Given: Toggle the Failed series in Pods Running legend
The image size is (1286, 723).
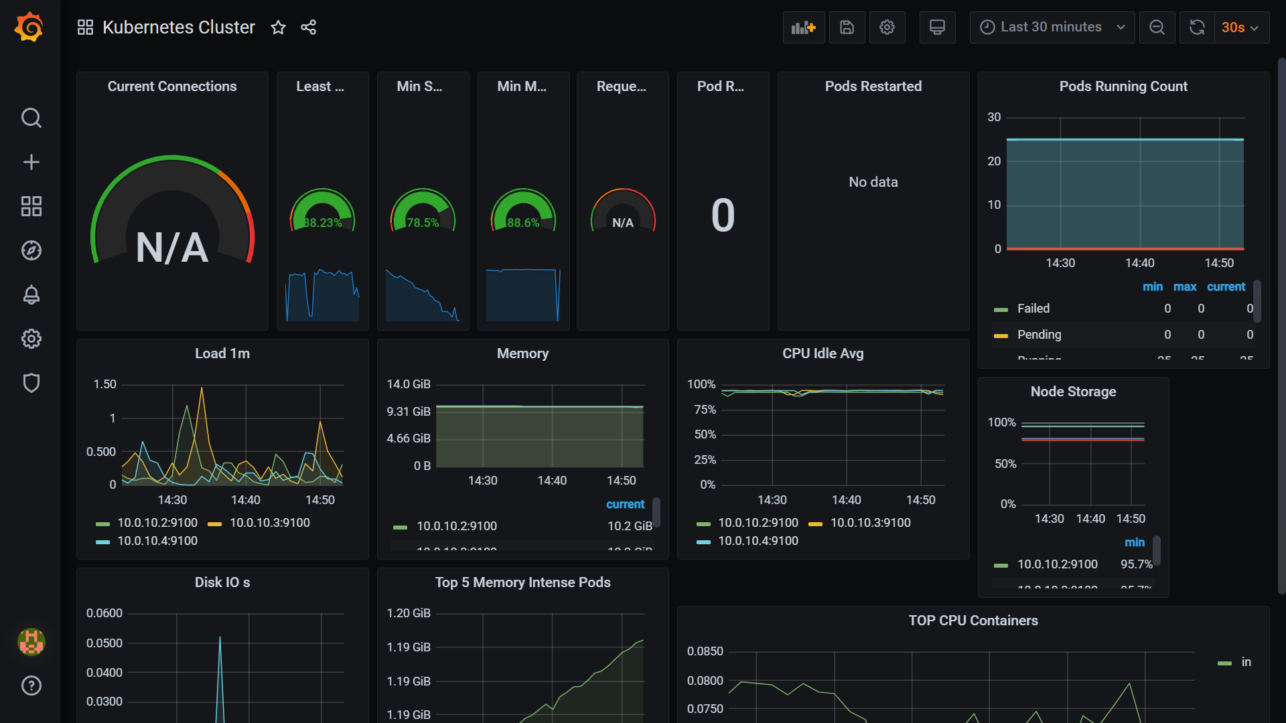Looking at the screenshot, I should pos(1033,309).
